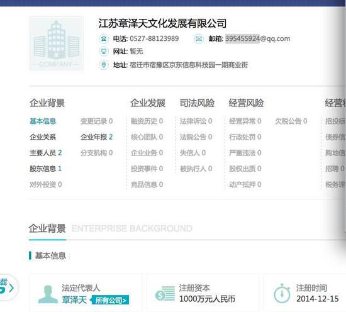Click the envelope icon beside 邮箱
This screenshot has width=346, height=312.
[199, 39]
